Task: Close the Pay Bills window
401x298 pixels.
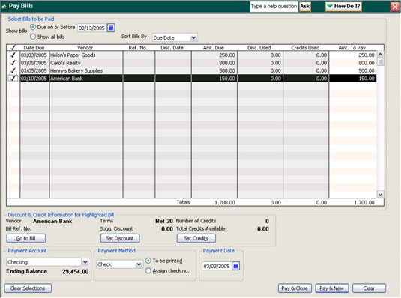Action: [394, 7]
